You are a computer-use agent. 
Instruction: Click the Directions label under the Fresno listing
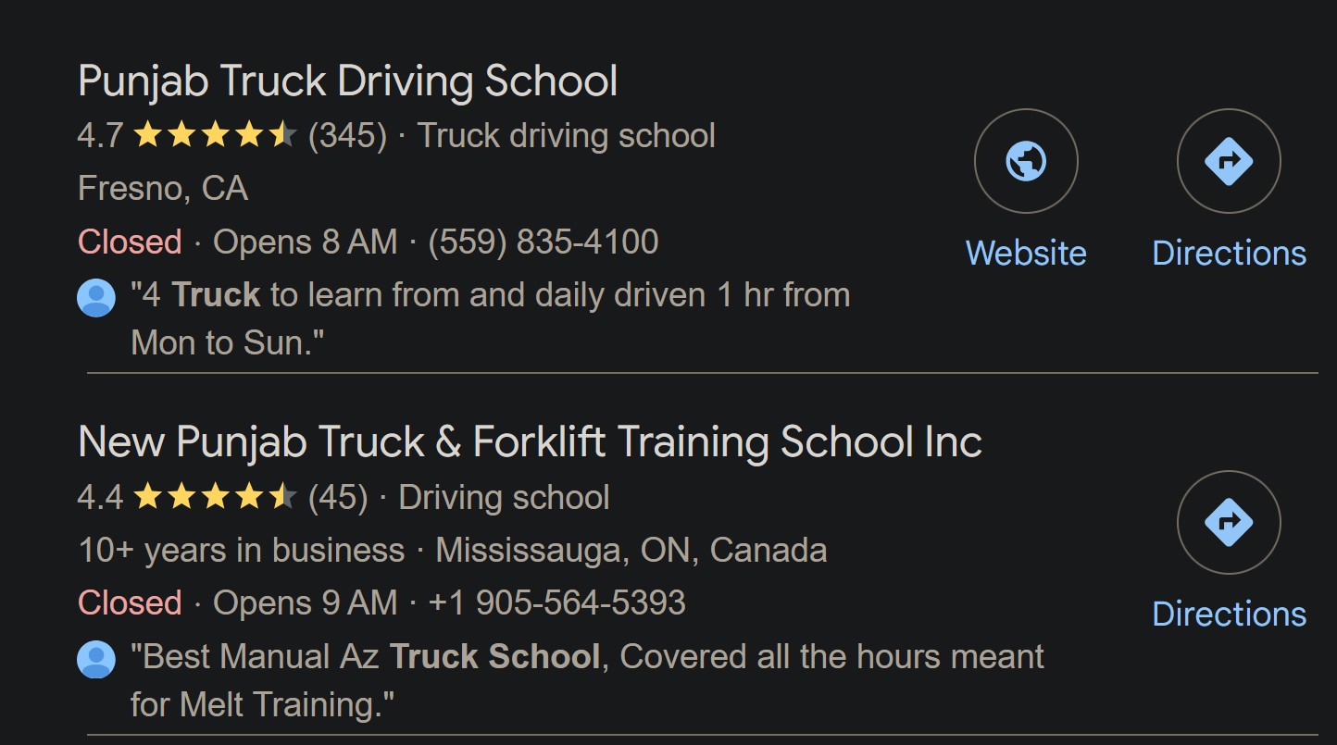(1229, 253)
